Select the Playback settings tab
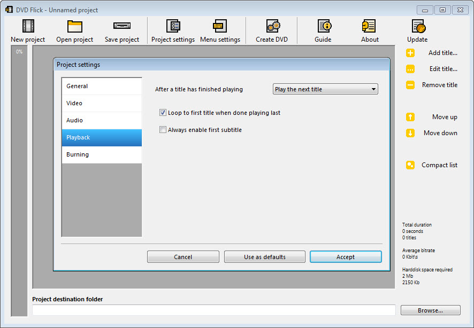 [x=102, y=138]
